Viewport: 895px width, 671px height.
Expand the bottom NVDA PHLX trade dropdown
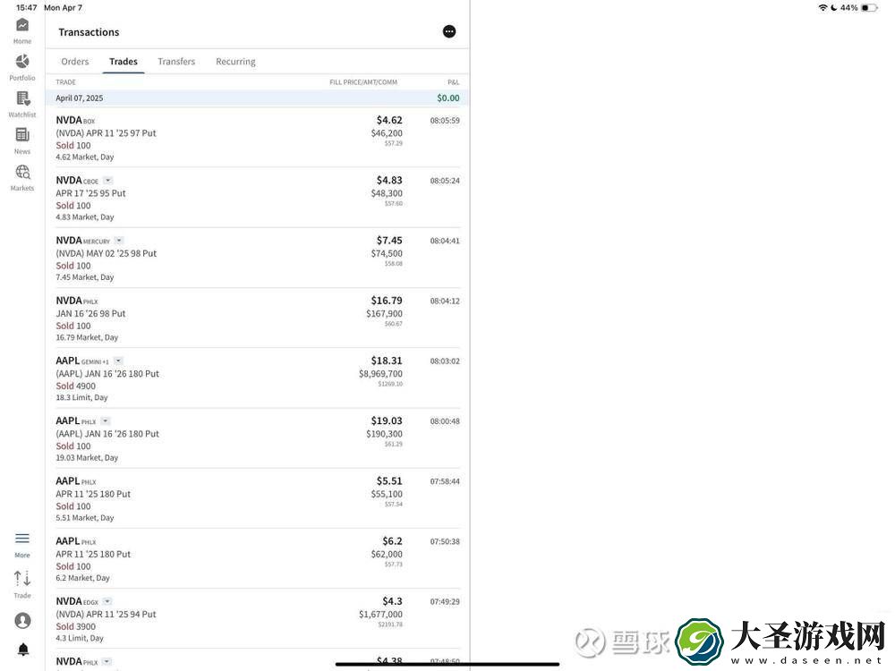tap(107, 661)
